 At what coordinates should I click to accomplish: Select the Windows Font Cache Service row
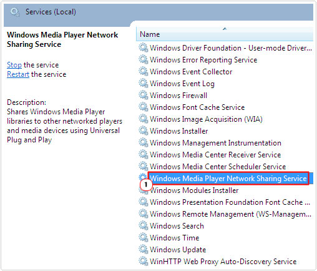[x=197, y=107]
